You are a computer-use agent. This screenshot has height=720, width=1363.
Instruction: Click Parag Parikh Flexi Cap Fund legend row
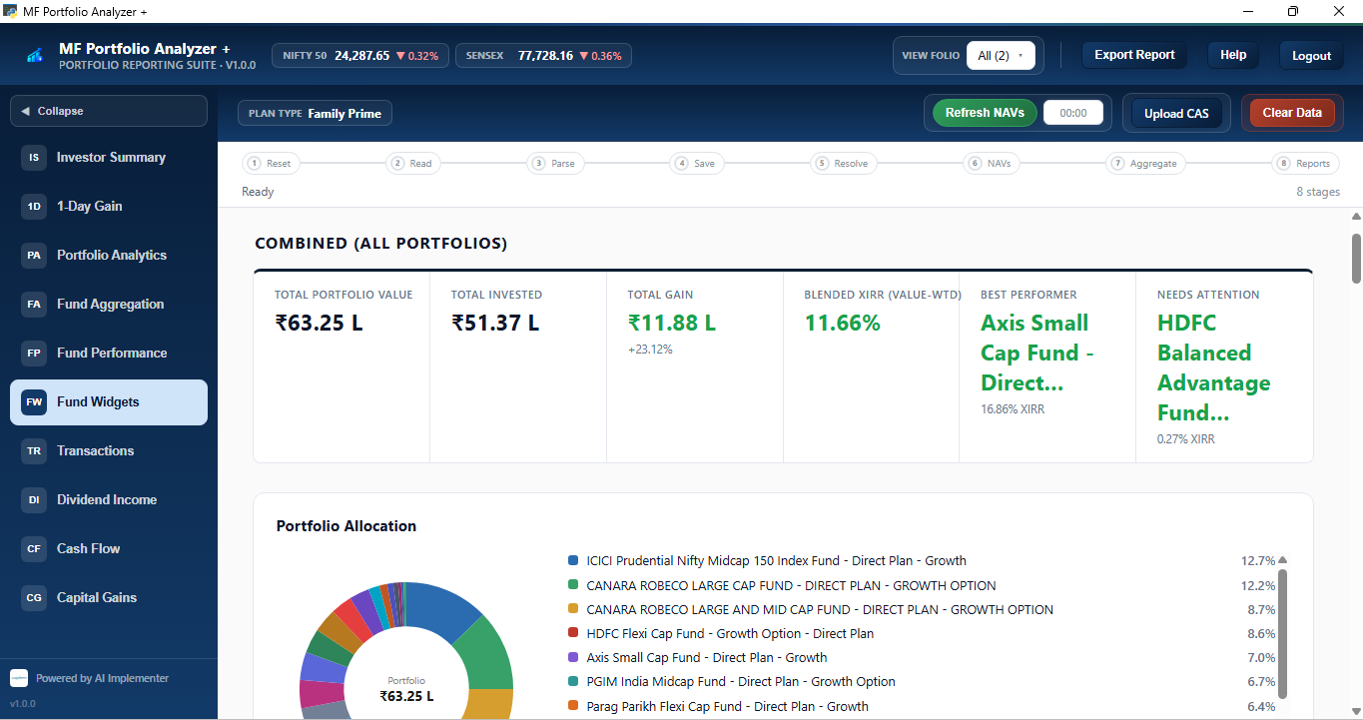coord(922,706)
